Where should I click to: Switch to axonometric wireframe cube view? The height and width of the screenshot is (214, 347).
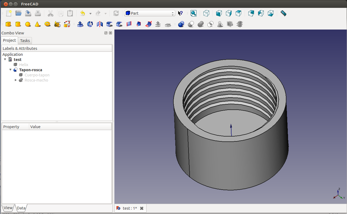click(206, 13)
